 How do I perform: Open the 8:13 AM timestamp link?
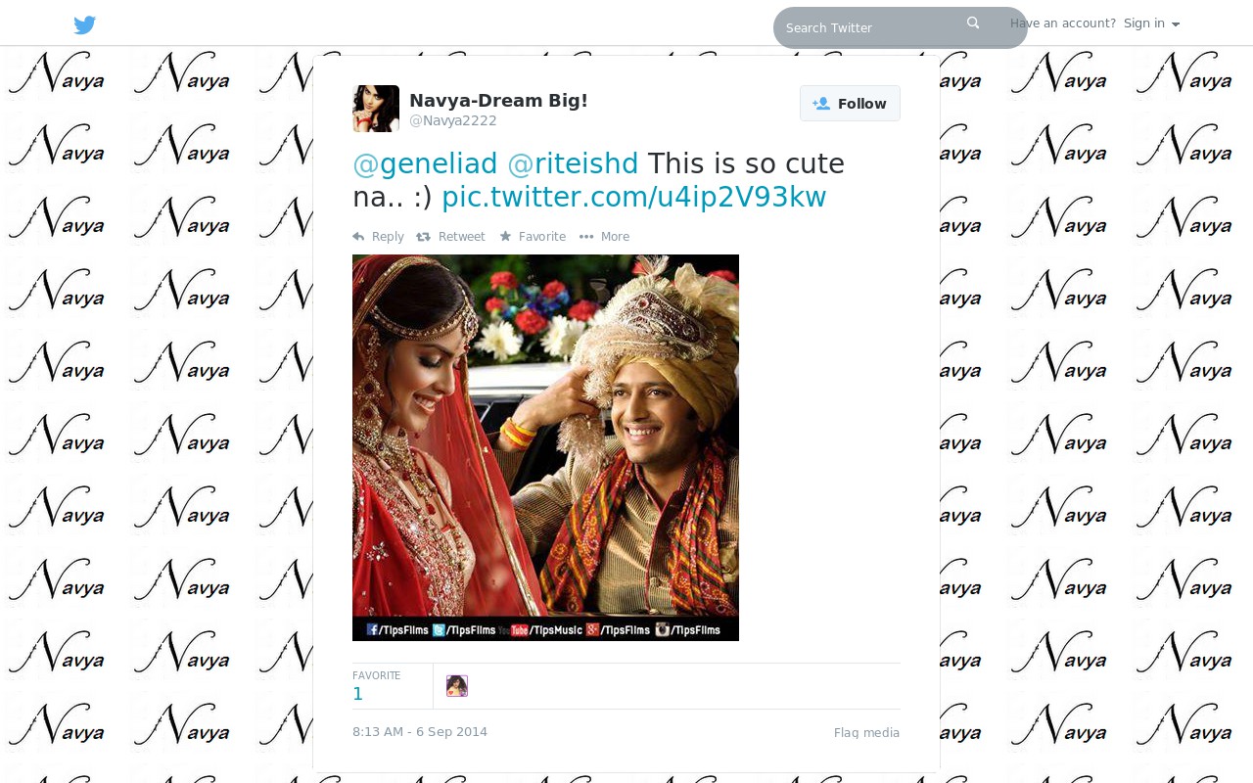click(x=420, y=732)
